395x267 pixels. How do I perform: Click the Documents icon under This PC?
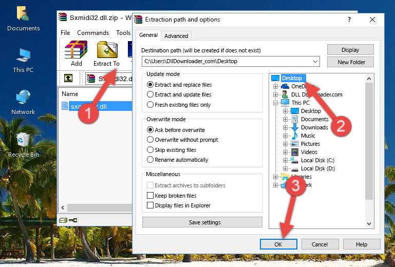294,119
